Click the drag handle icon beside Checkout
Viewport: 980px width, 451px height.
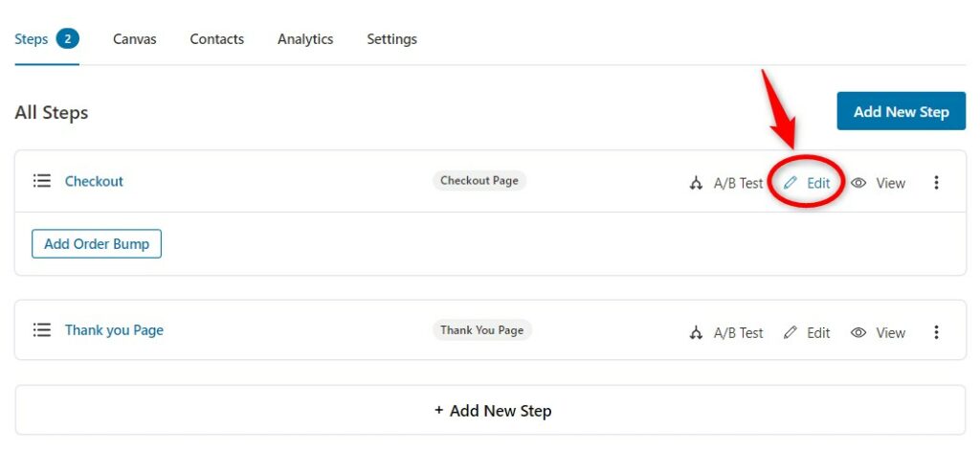click(x=42, y=181)
